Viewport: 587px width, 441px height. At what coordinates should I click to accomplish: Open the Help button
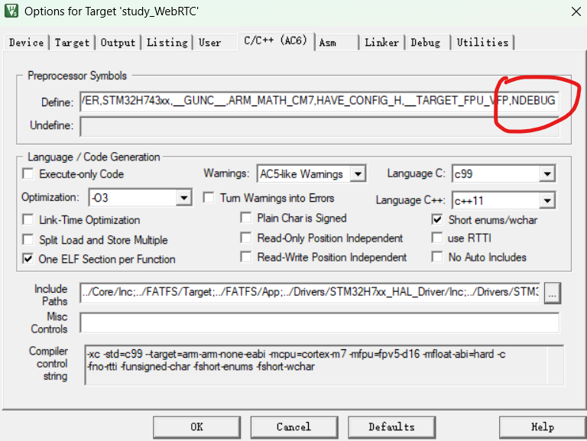click(x=543, y=427)
